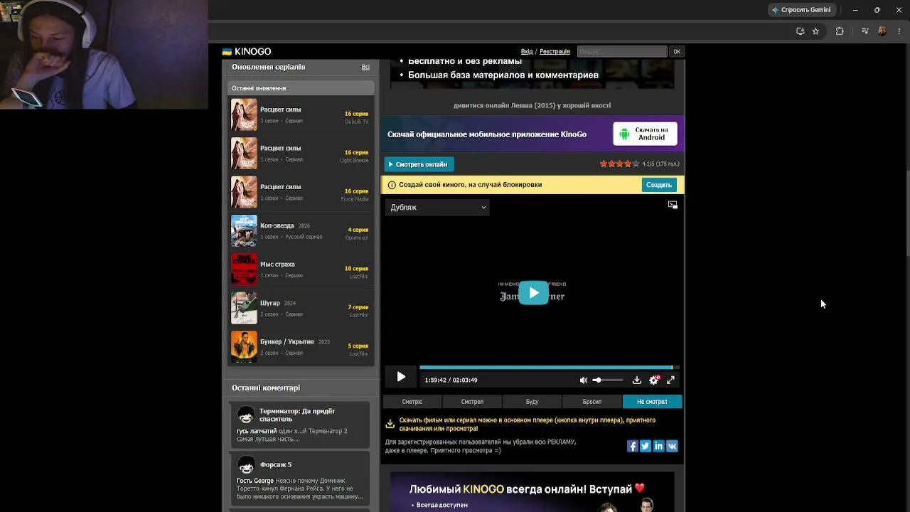This screenshot has width=910, height=512.
Task: Click the OK search button
Action: [677, 51]
